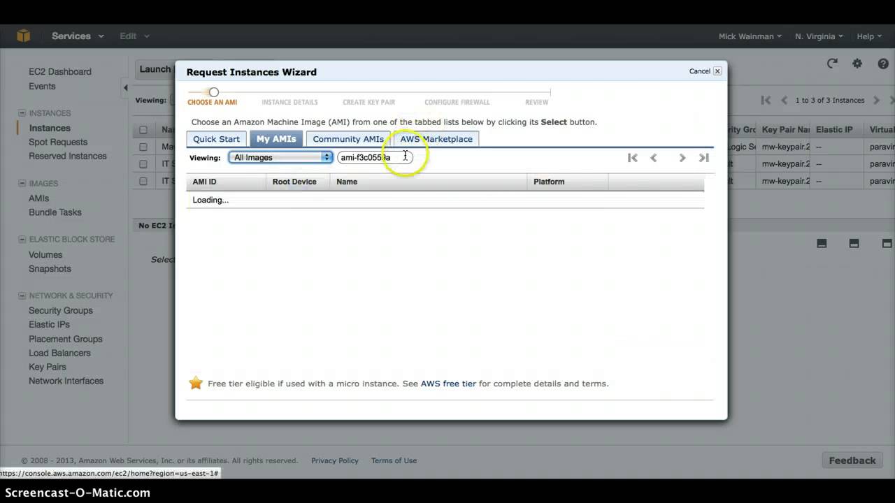Go to first page of instances
Viewport: 895px width, 503px height.
pyautogui.click(x=766, y=101)
